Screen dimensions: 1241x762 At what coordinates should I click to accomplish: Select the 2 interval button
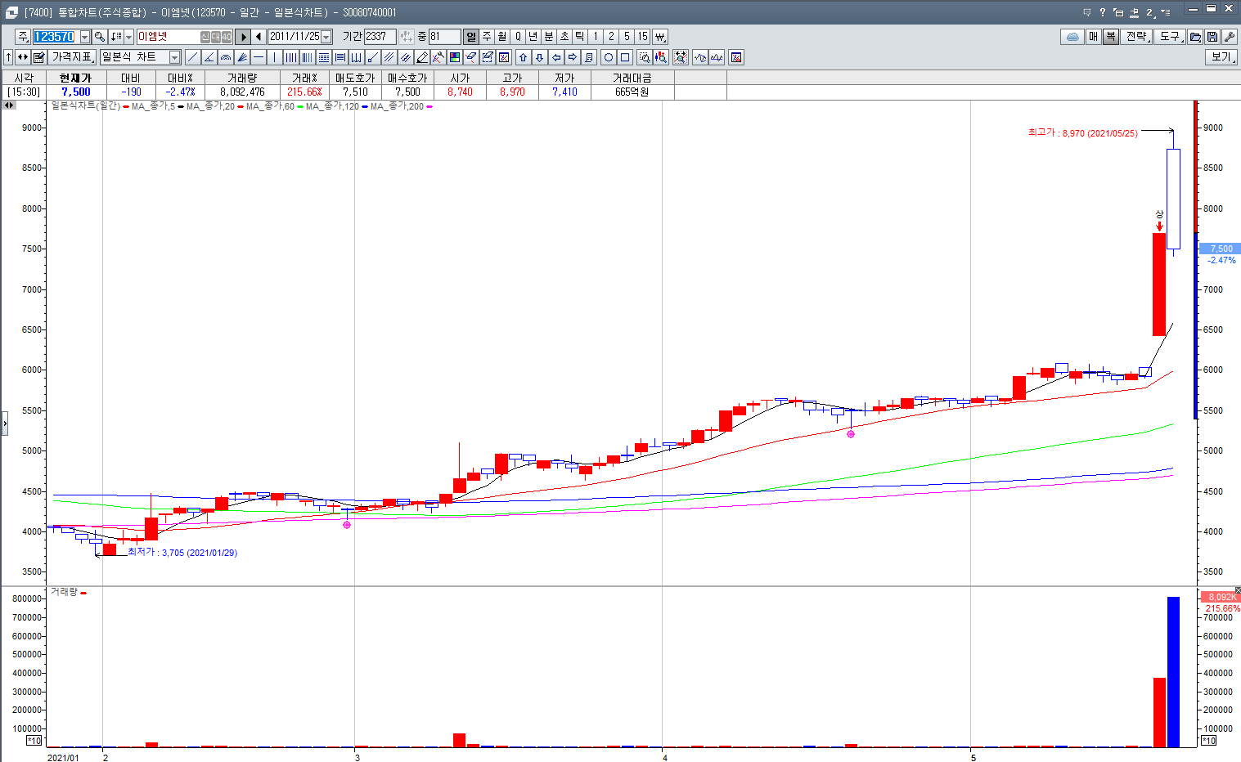[611, 37]
